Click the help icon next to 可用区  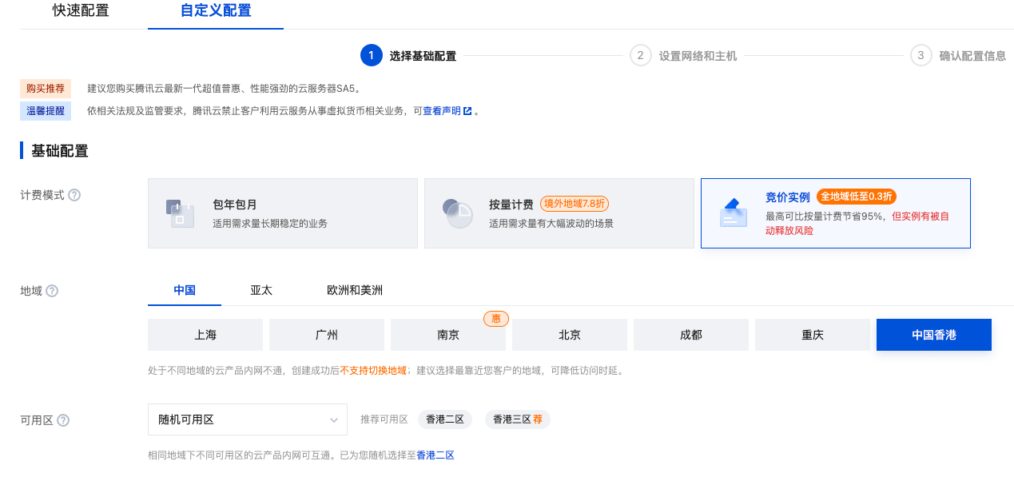tap(63, 420)
